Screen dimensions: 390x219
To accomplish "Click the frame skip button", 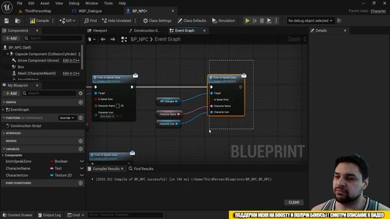I will point(255,21).
